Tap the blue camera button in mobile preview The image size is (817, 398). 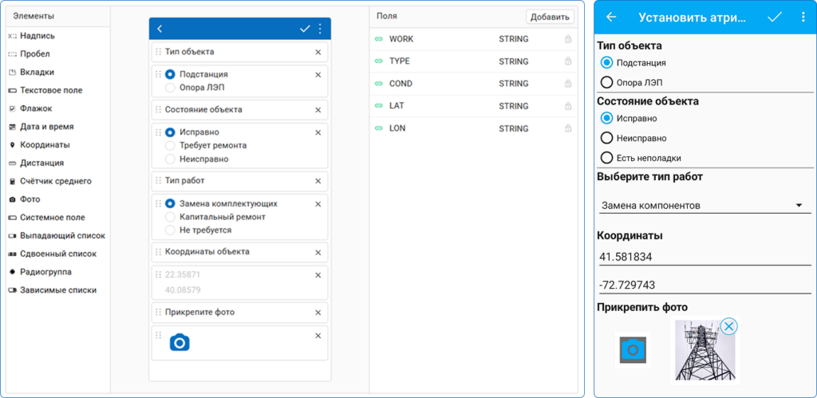coord(633,350)
